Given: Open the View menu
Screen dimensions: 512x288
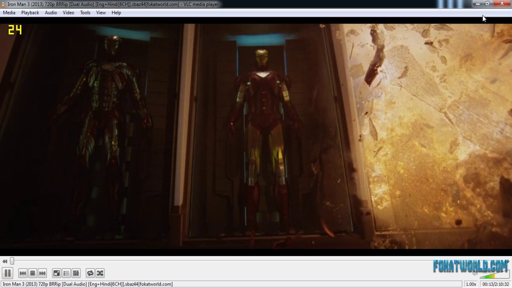Looking at the screenshot, I should point(101,13).
